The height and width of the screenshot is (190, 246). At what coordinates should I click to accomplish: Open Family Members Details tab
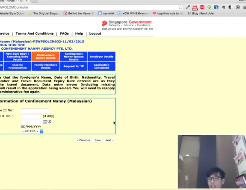46,66
